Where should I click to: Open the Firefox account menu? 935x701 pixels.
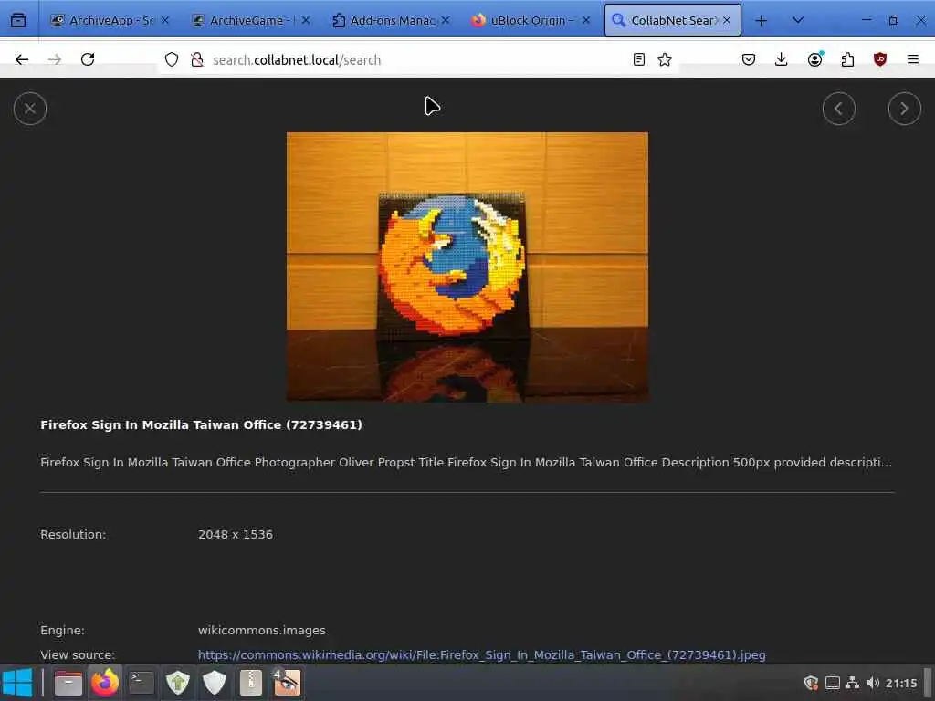click(x=814, y=59)
